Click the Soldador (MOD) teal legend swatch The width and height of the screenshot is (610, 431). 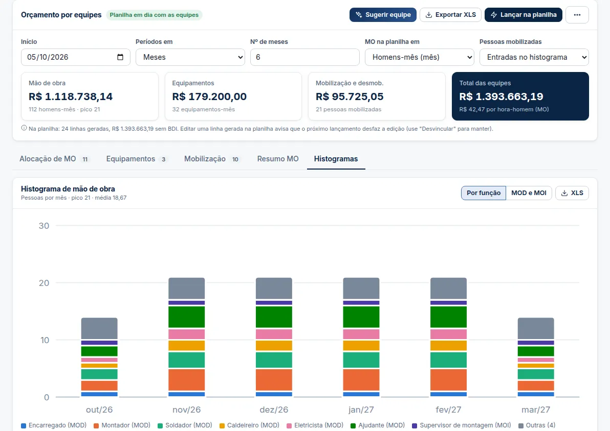pos(160,425)
